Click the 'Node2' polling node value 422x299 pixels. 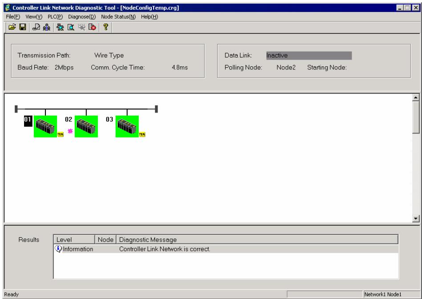click(286, 67)
